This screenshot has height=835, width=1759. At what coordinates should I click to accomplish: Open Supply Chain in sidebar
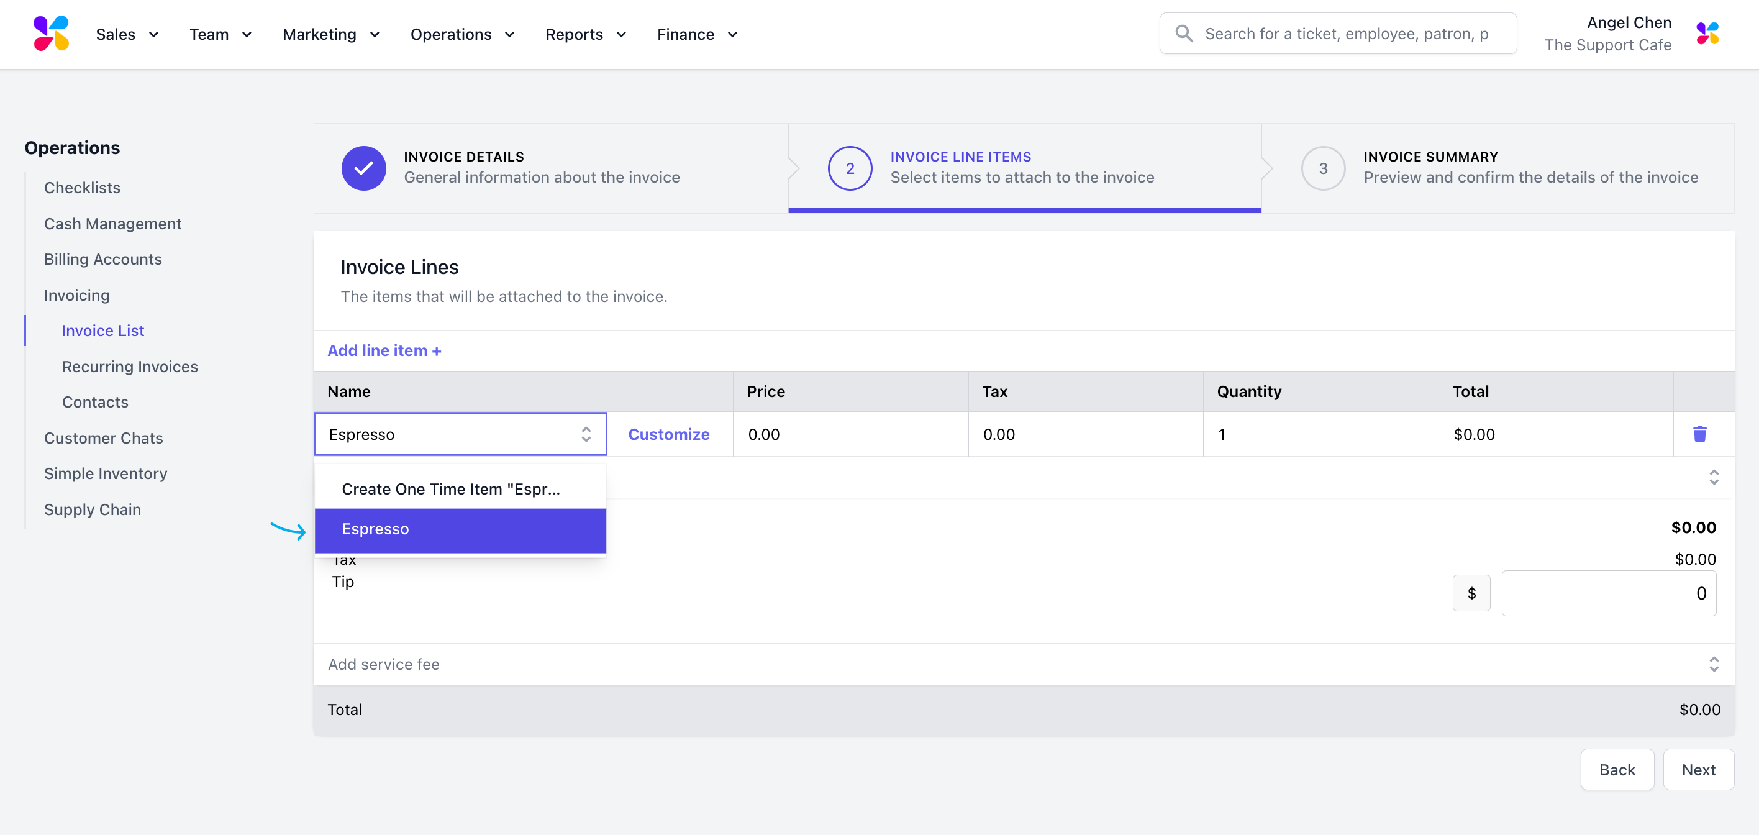click(x=93, y=509)
